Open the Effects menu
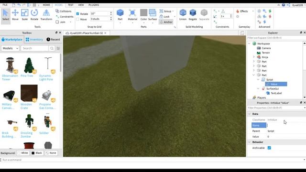 pos(244,11)
